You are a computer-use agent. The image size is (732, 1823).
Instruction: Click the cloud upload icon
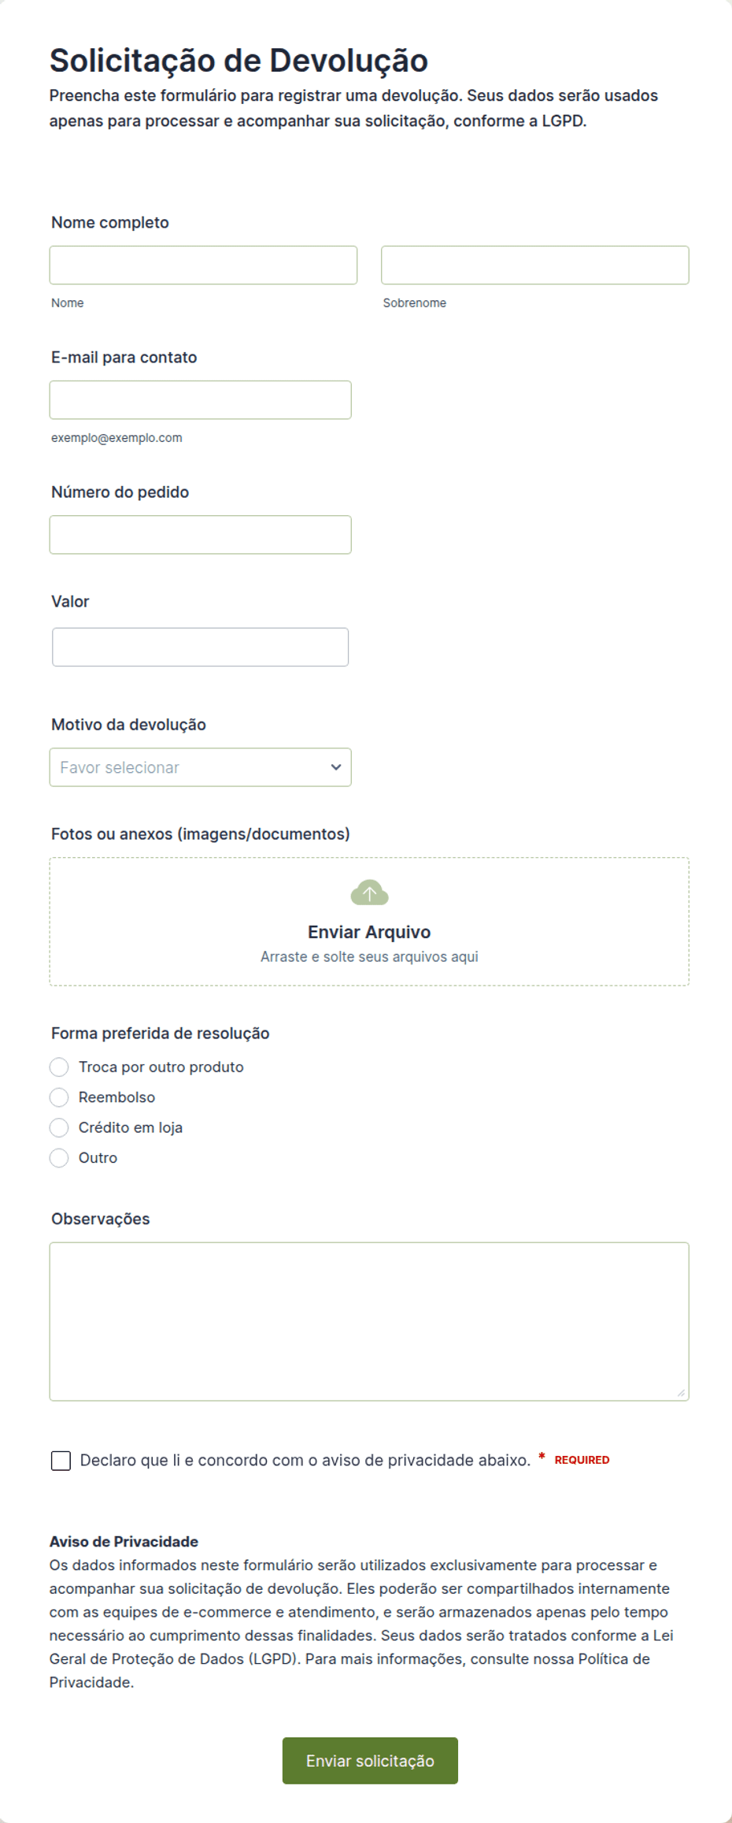point(369,893)
